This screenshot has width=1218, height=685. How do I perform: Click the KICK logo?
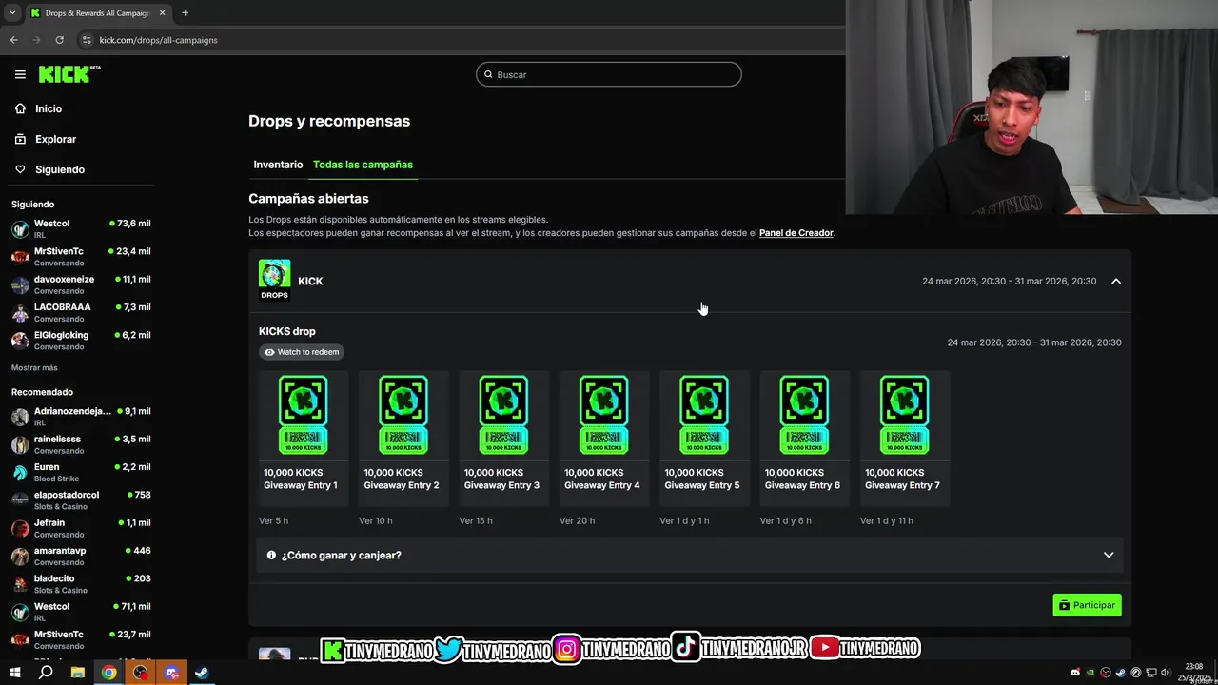point(69,74)
